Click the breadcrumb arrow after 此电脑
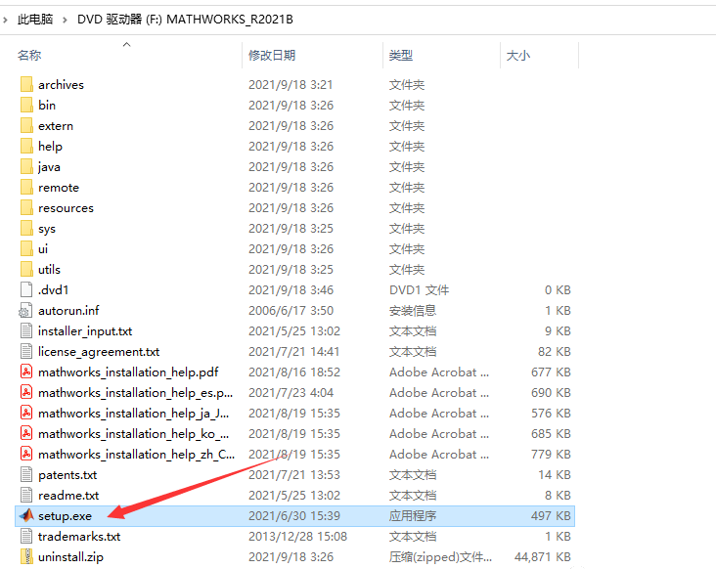The height and width of the screenshot is (569, 716). point(66,19)
